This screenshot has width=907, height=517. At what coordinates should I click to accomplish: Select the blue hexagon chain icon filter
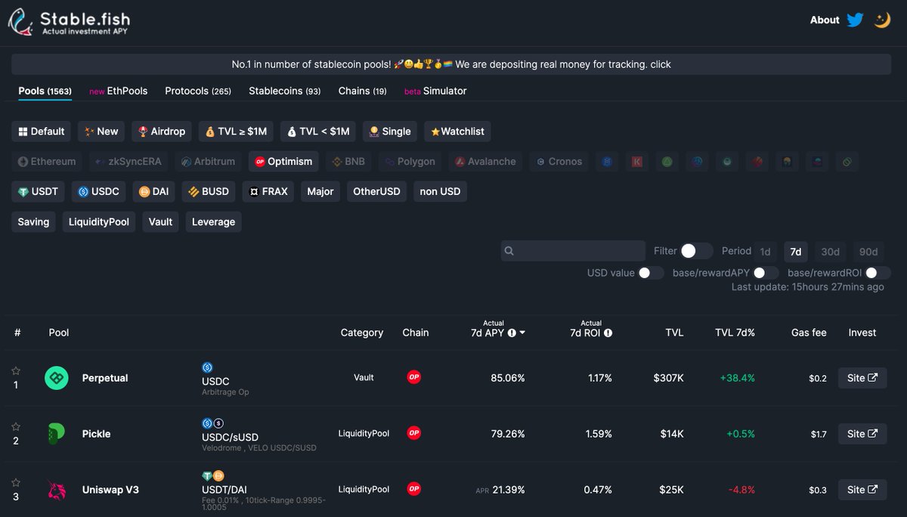coord(607,162)
